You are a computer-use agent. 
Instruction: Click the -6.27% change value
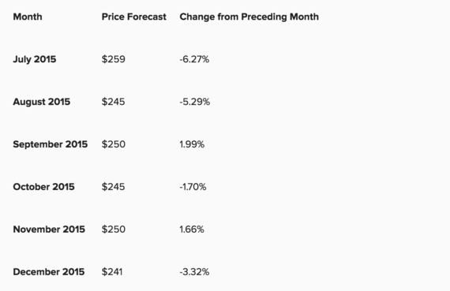[194, 59]
